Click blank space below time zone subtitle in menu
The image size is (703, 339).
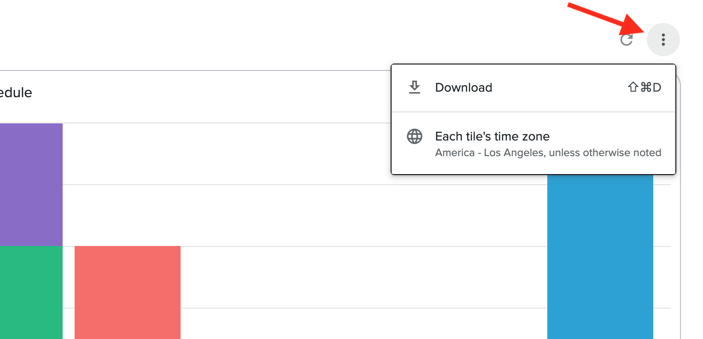pos(533,166)
